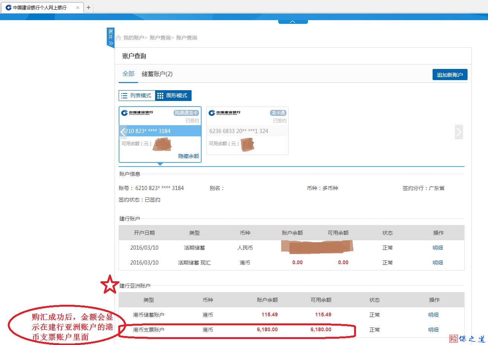Click 6,180.00 账户余额 of 港币支票账户

tap(267, 330)
